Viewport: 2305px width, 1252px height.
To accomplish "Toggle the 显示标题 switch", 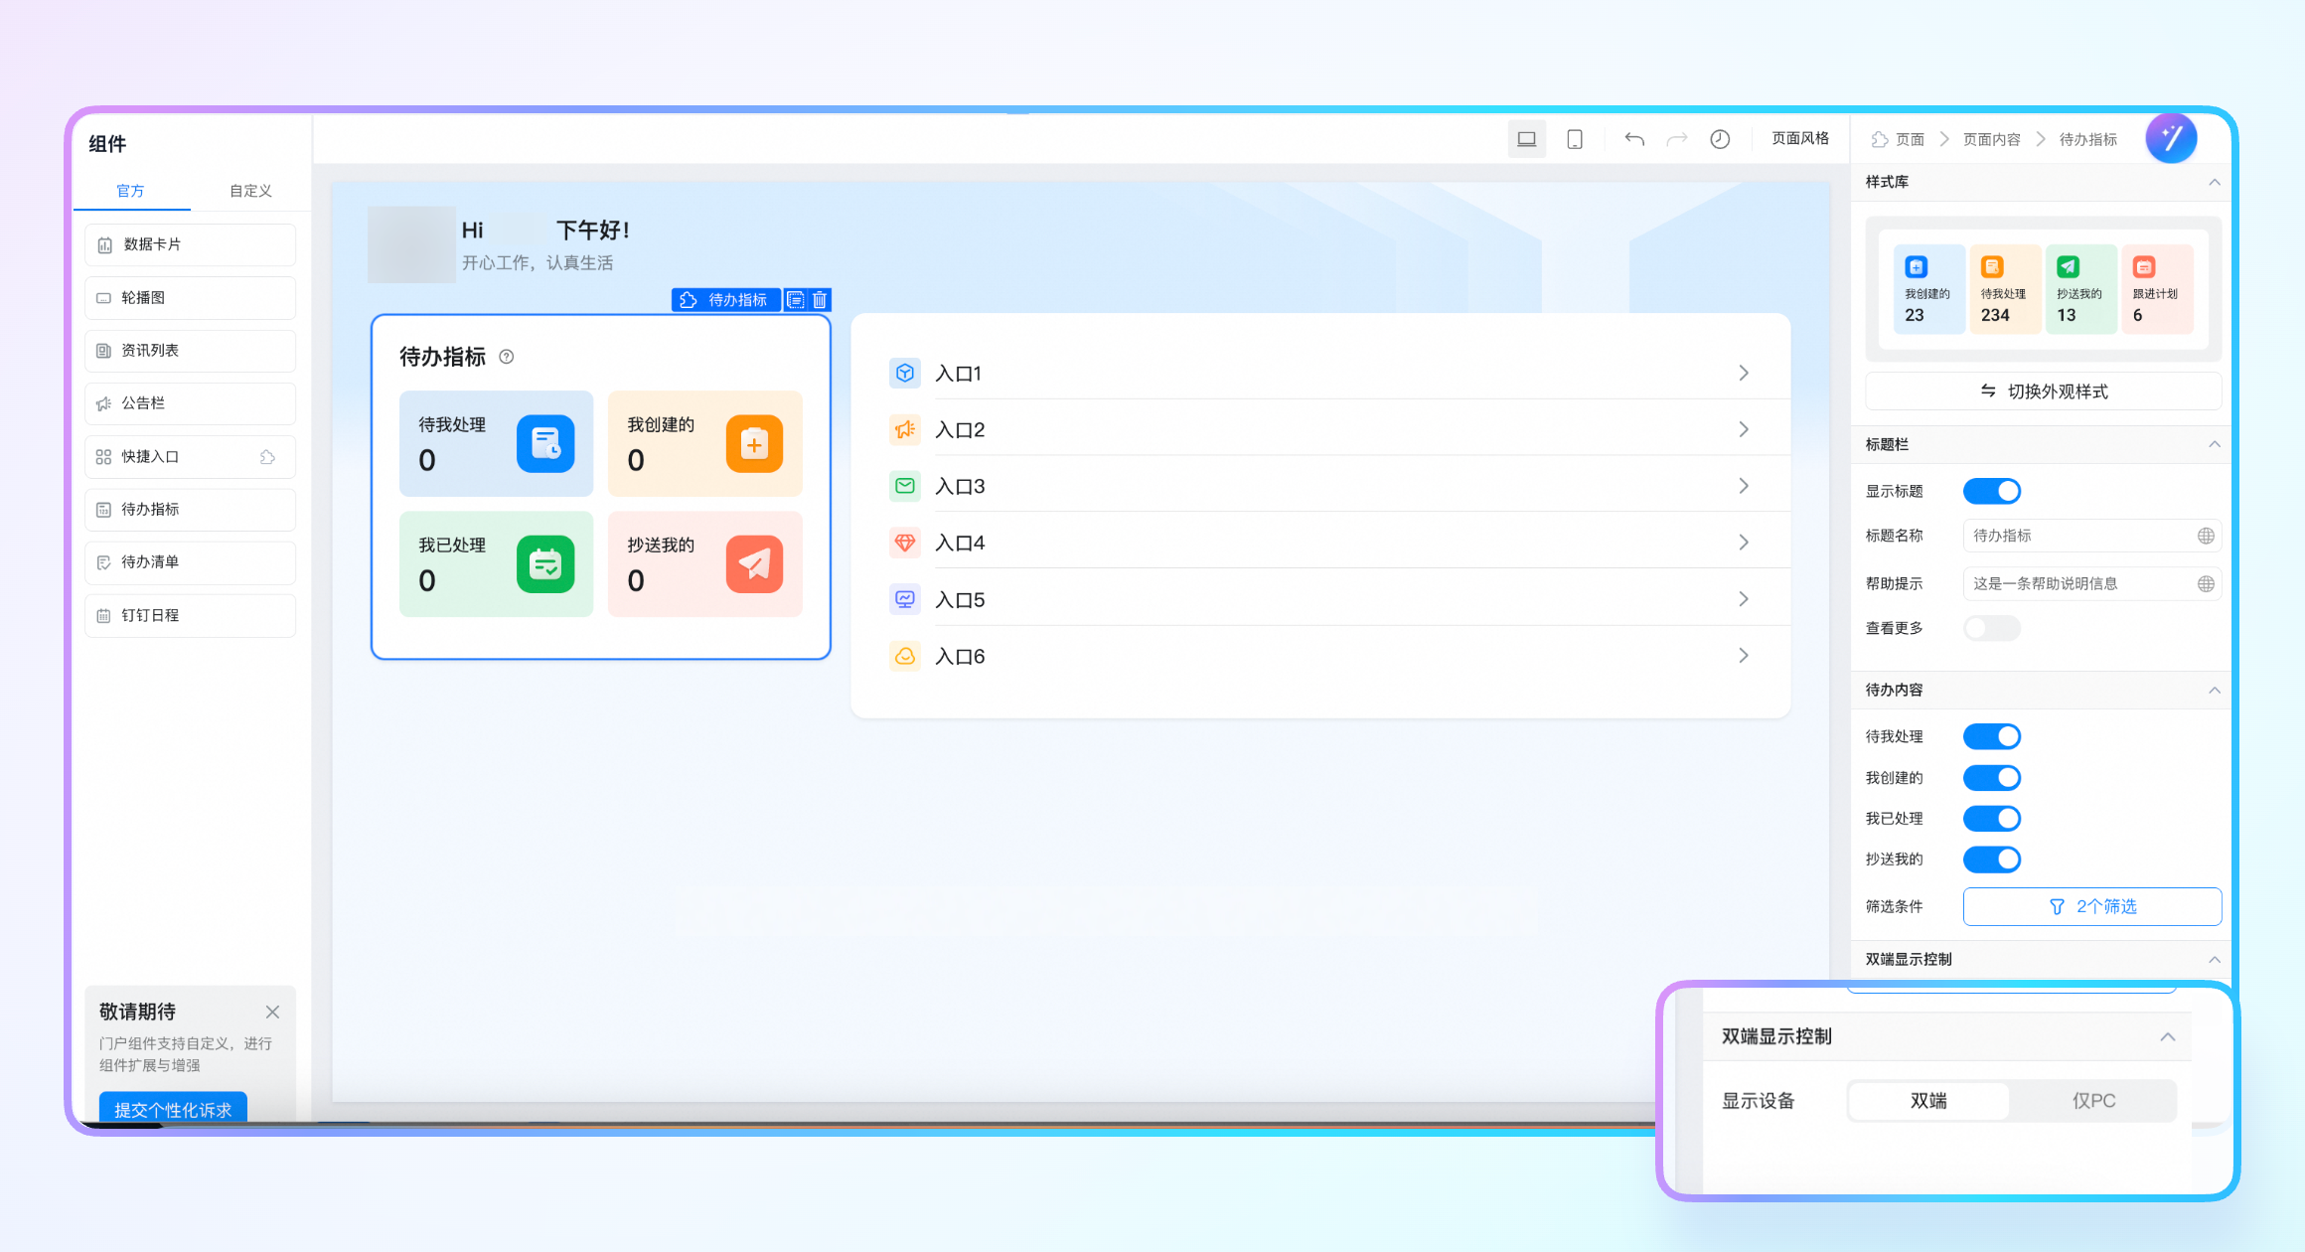I will coord(1991,491).
